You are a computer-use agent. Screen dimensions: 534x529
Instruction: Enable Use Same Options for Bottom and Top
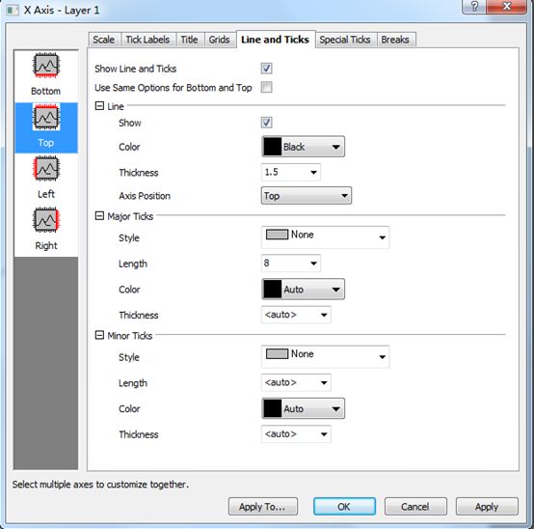click(266, 87)
